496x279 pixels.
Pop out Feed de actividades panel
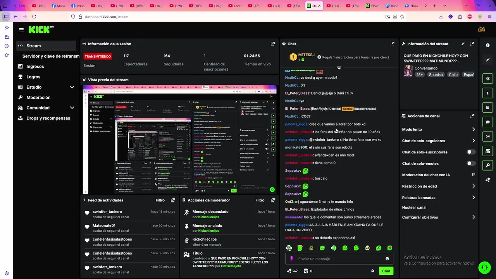tap(173, 200)
